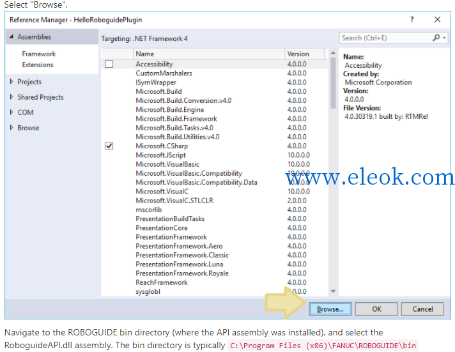Sort by the Version column header
This screenshot has height=352, width=455.
point(304,54)
